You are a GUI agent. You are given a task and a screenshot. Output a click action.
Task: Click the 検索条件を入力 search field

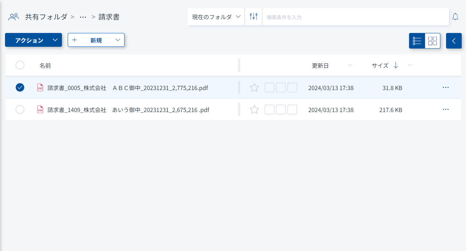[x=355, y=17]
